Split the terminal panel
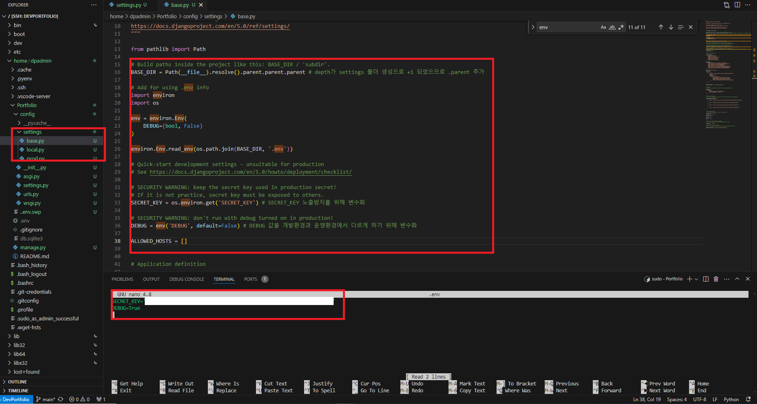Image resolution: width=757 pixels, height=404 pixels. coord(706,279)
